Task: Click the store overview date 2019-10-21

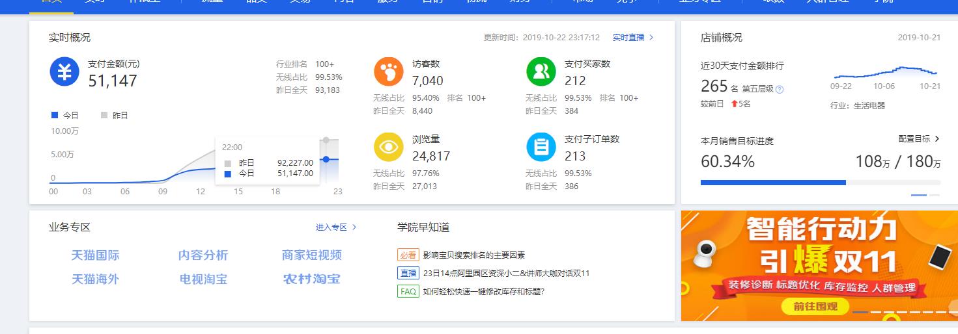Action: (x=919, y=38)
